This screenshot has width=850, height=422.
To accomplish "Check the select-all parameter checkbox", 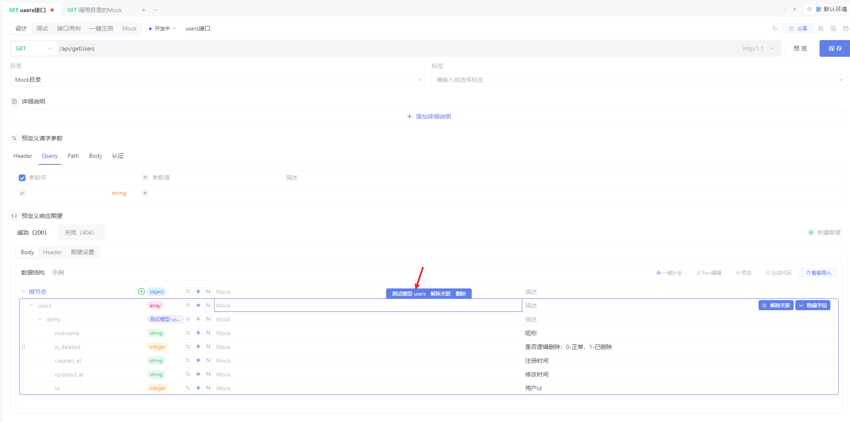I will [x=22, y=178].
